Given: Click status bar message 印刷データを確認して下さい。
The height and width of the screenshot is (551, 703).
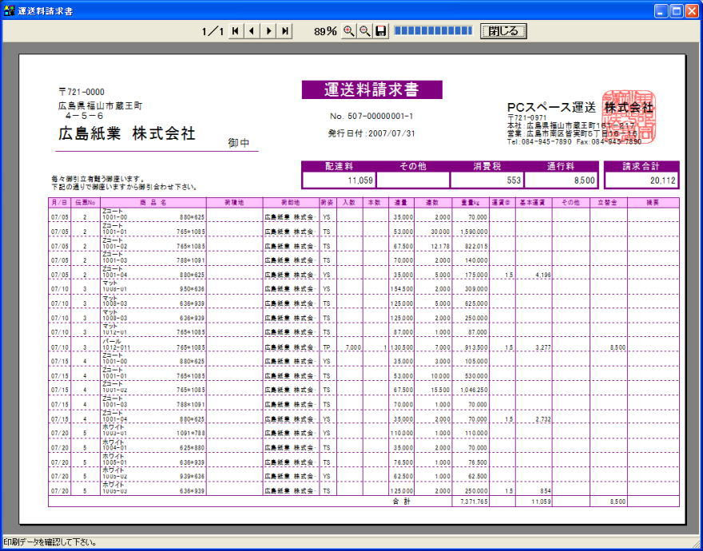Looking at the screenshot, I should [50, 542].
